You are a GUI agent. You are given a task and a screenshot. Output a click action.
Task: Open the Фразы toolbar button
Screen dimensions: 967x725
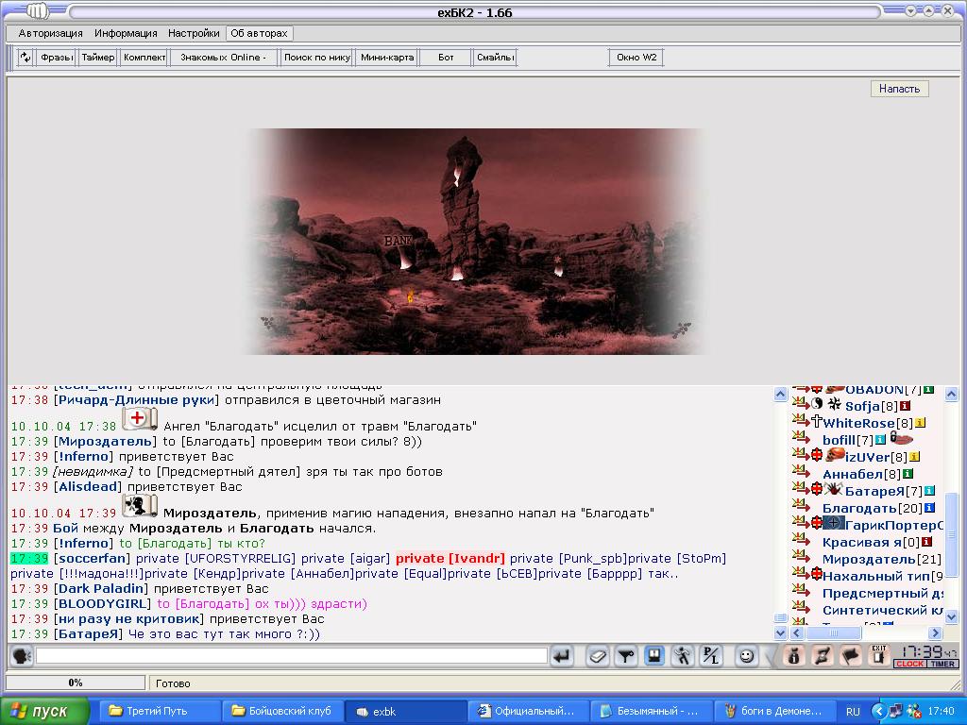[57, 58]
